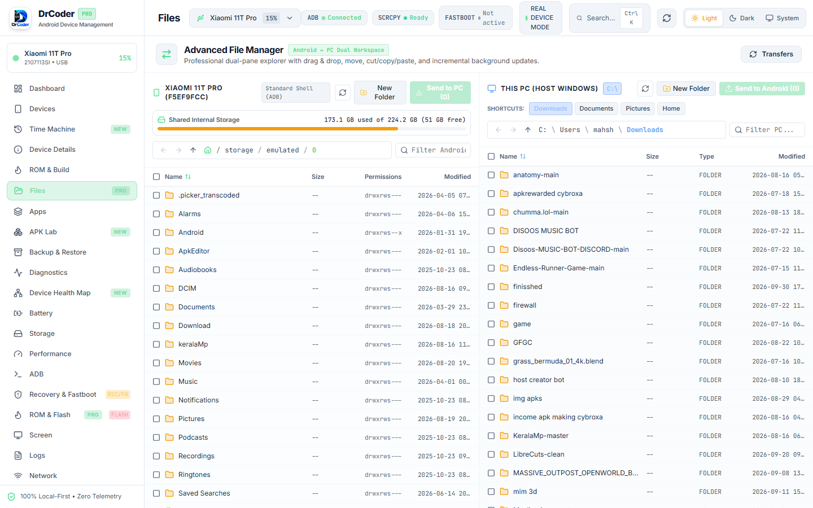Open Recovery & Fastboot section
The width and height of the screenshot is (813, 508).
pos(72,395)
